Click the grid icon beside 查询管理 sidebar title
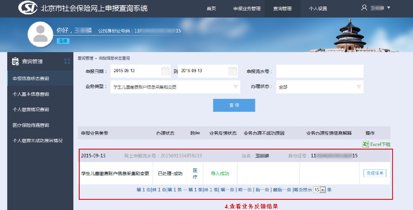 67,61
